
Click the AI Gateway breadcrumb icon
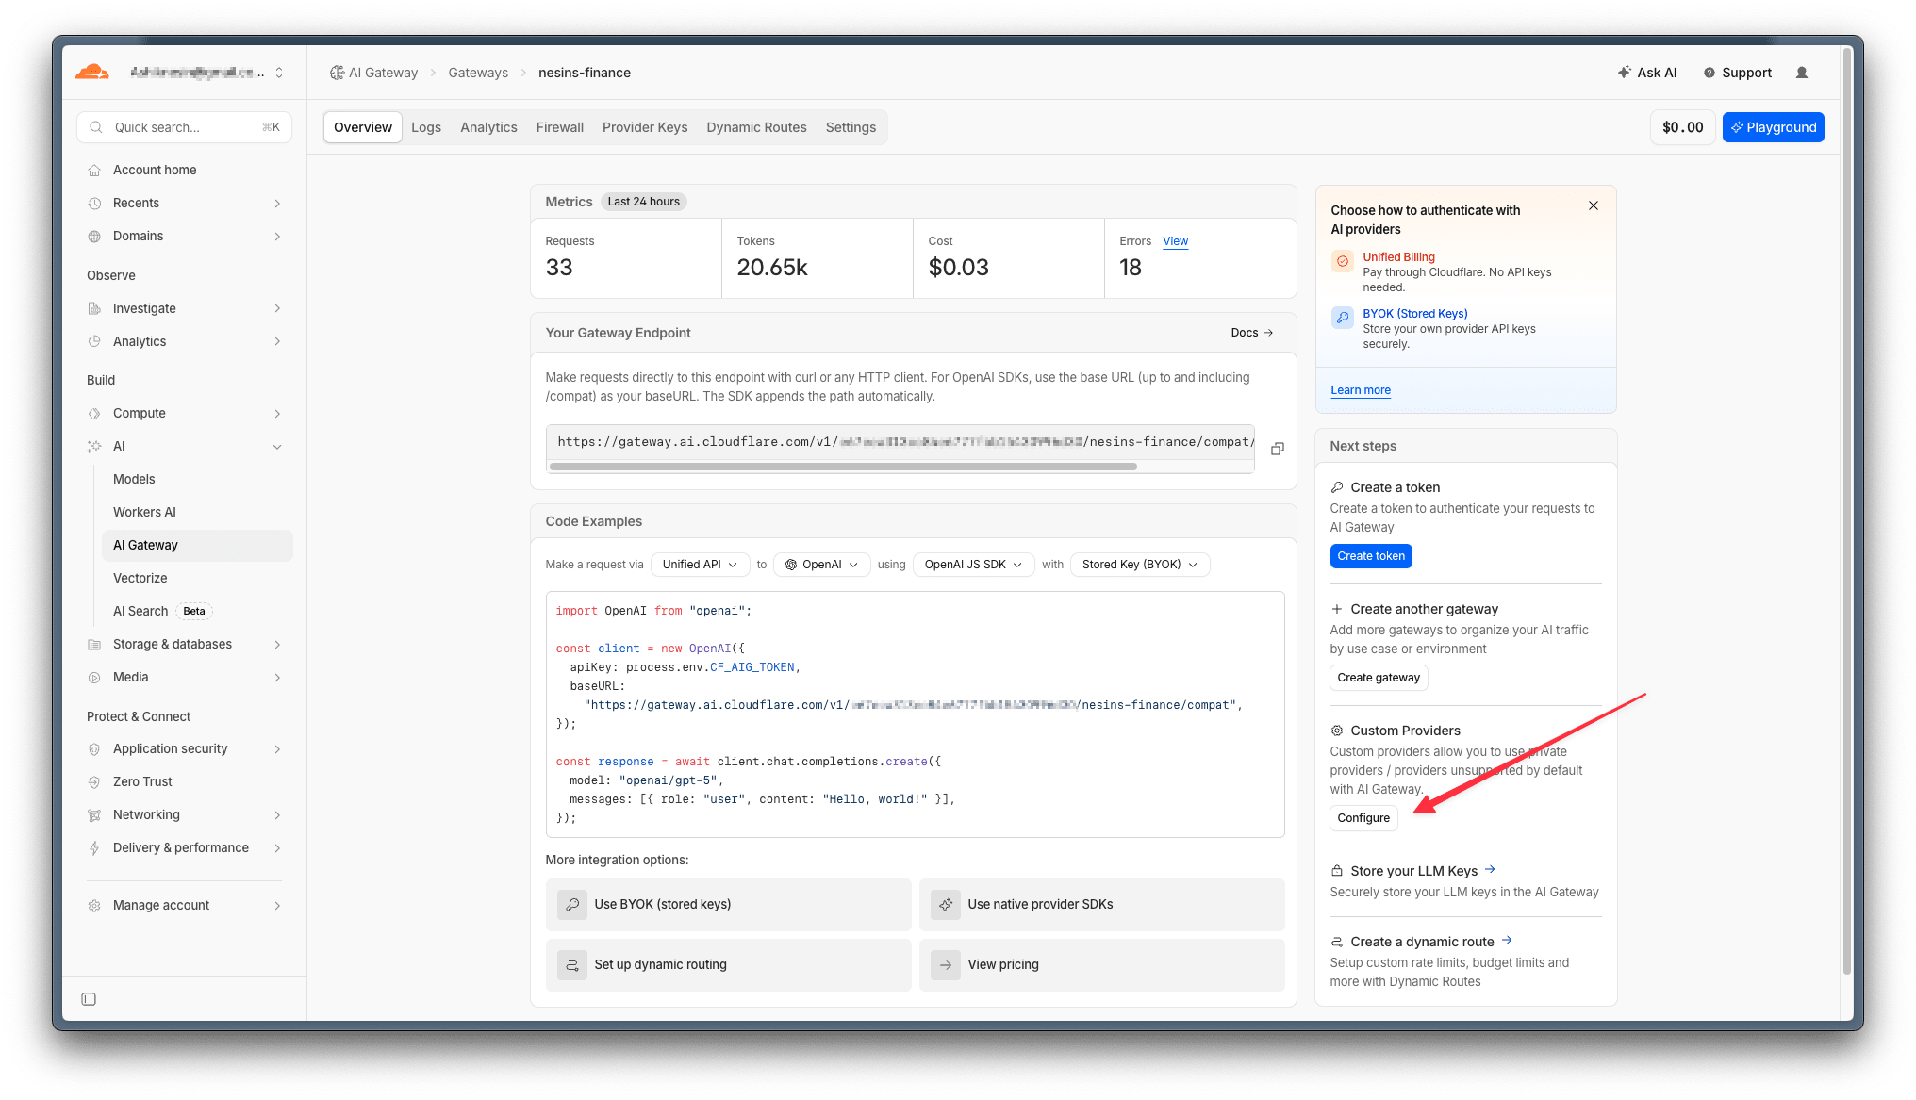(x=337, y=73)
